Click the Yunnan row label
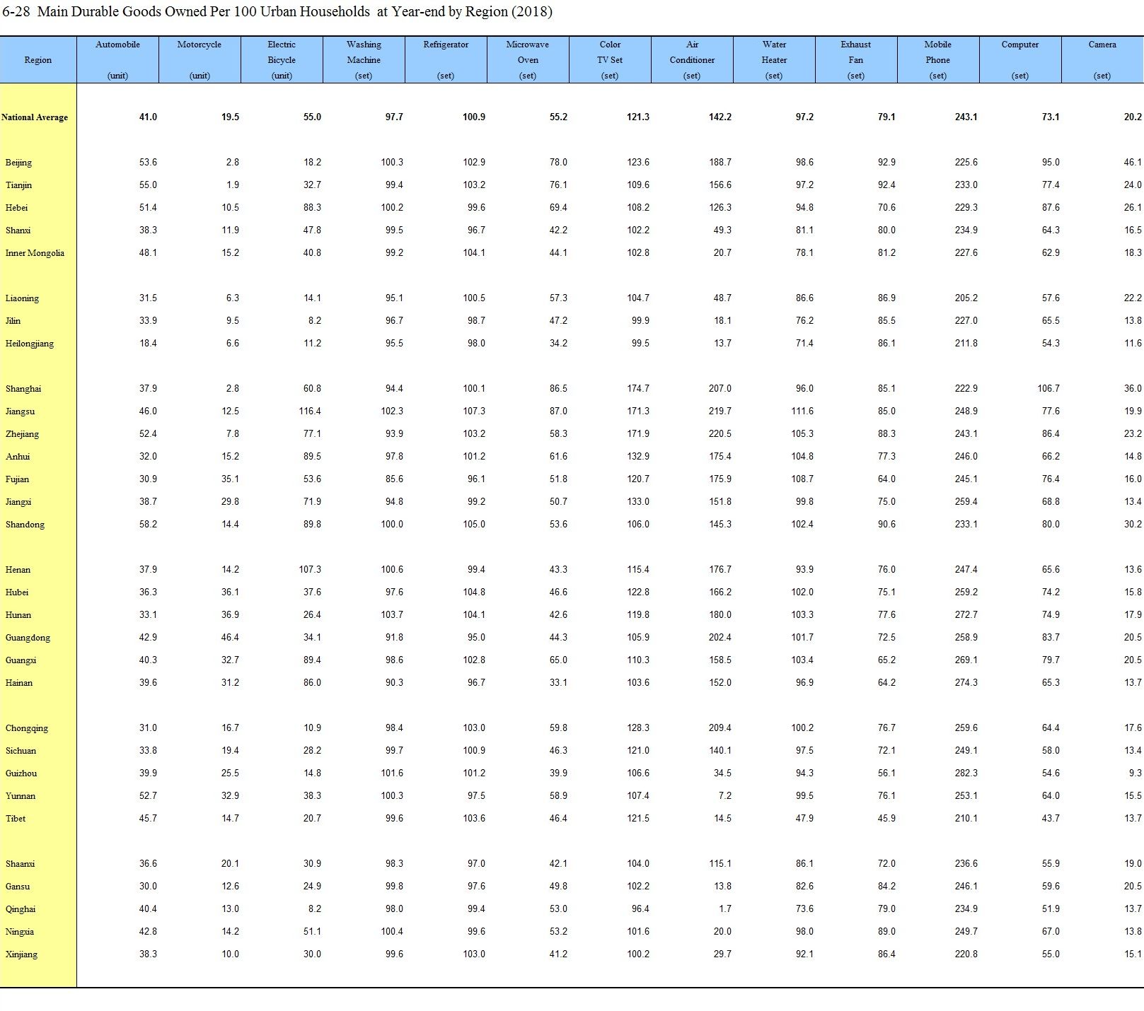The image size is (1144, 1011). coord(21,796)
